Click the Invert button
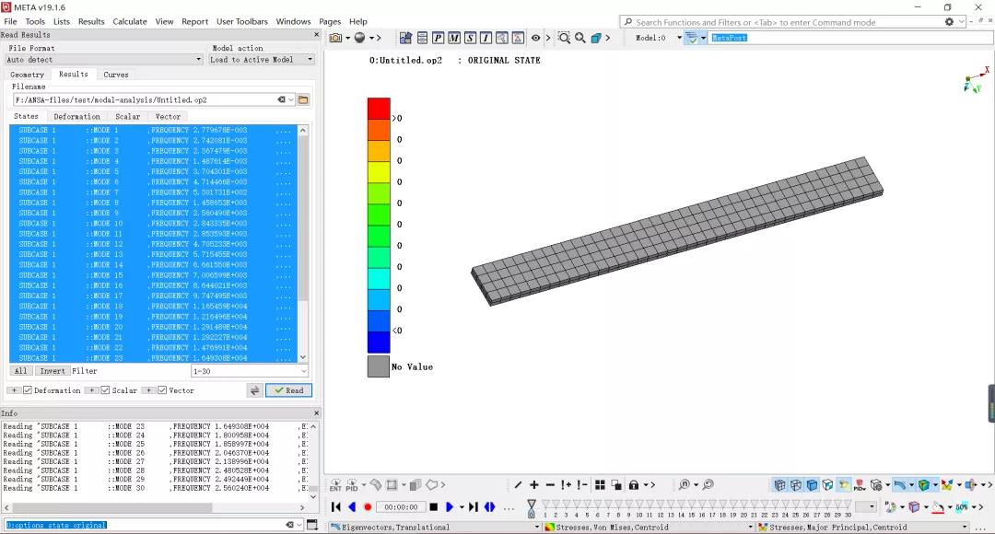The image size is (995, 534). click(x=52, y=371)
